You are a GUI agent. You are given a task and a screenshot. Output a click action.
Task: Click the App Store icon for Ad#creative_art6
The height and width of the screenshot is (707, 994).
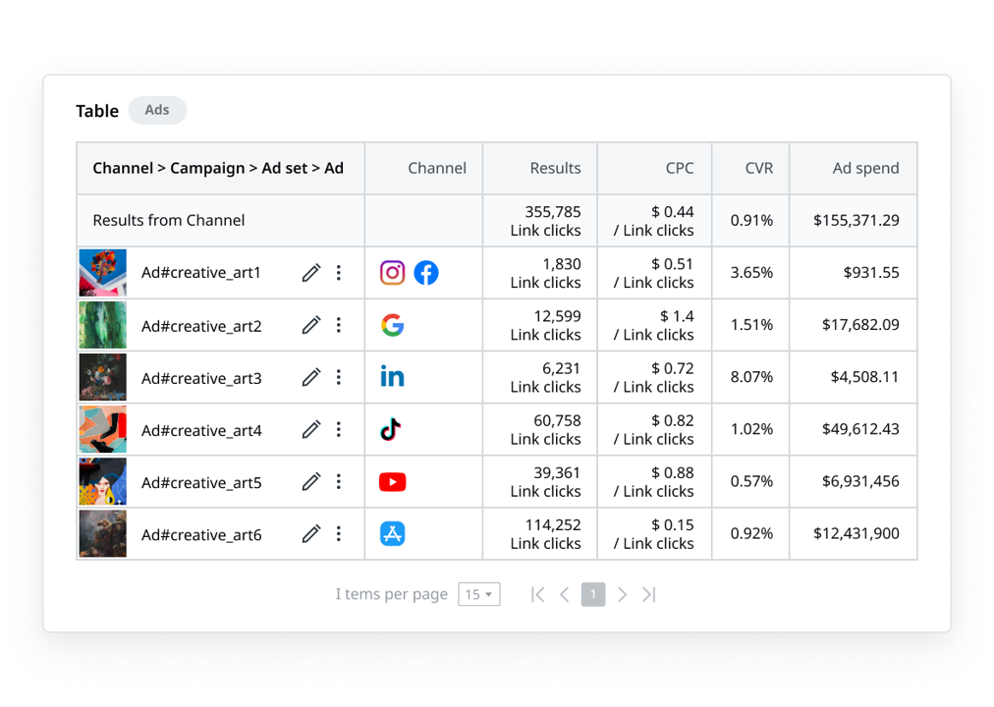coord(392,533)
